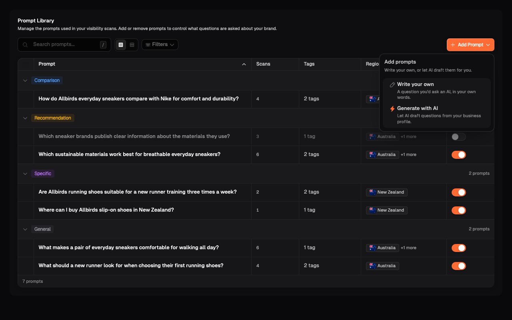
Task: Open the sustainable materials breathable sneakers prompt
Action: (x=129, y=154)
